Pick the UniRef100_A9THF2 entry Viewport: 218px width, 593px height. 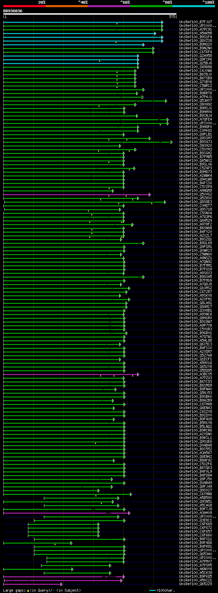(196, 224)
